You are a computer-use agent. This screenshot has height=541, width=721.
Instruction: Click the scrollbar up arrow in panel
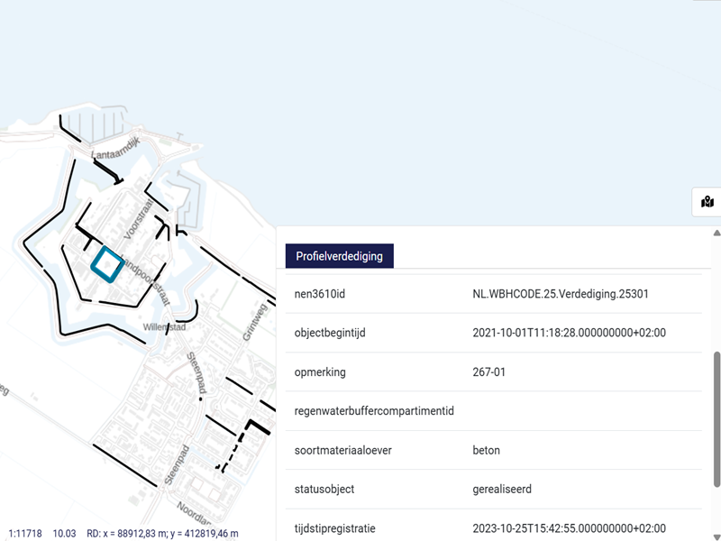(716, 232)
